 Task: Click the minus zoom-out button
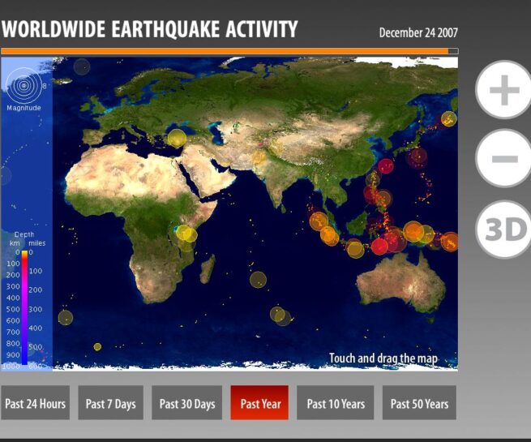503,159
